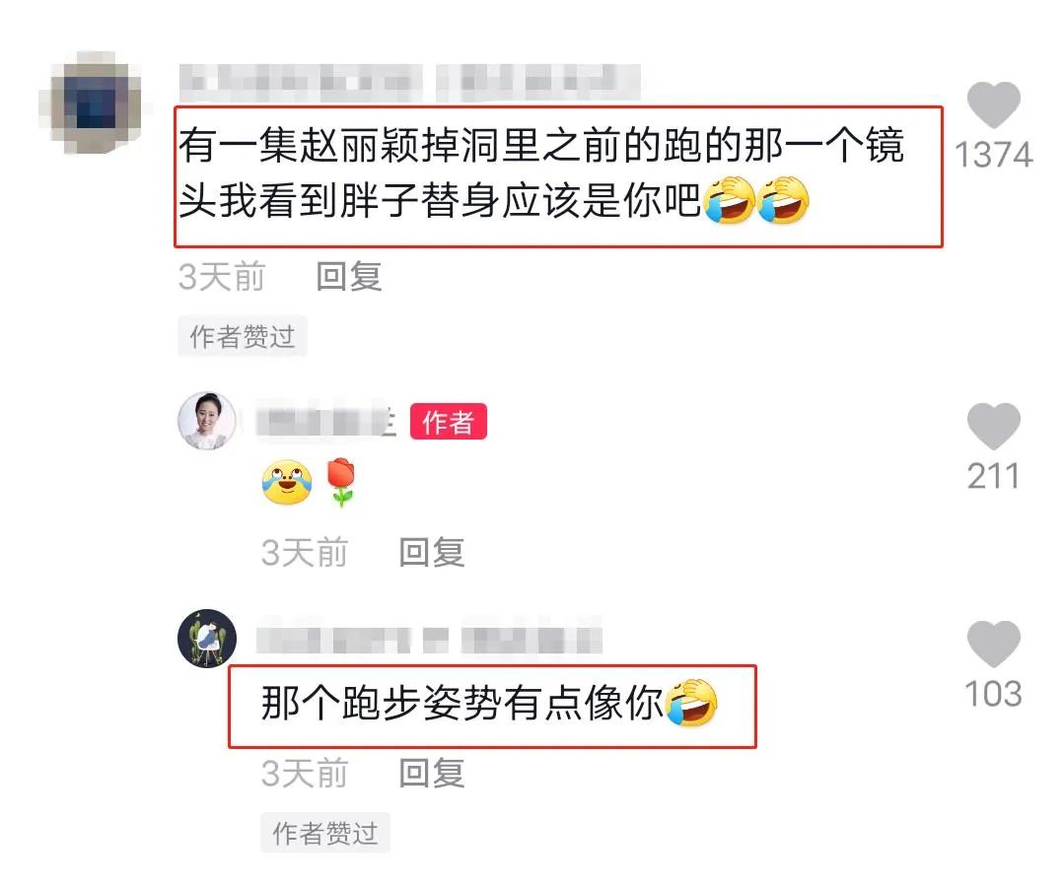Open the pixelated avatar of top commenter
This screenshot has width=1064, height=887.
pyautogui.click(x=96, y=102)
